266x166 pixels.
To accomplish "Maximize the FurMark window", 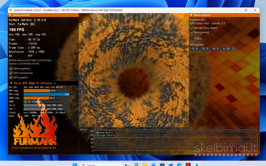I will 246,10.
